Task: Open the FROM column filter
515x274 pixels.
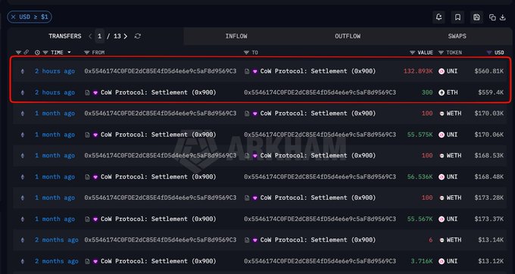Action: [86, 52]
